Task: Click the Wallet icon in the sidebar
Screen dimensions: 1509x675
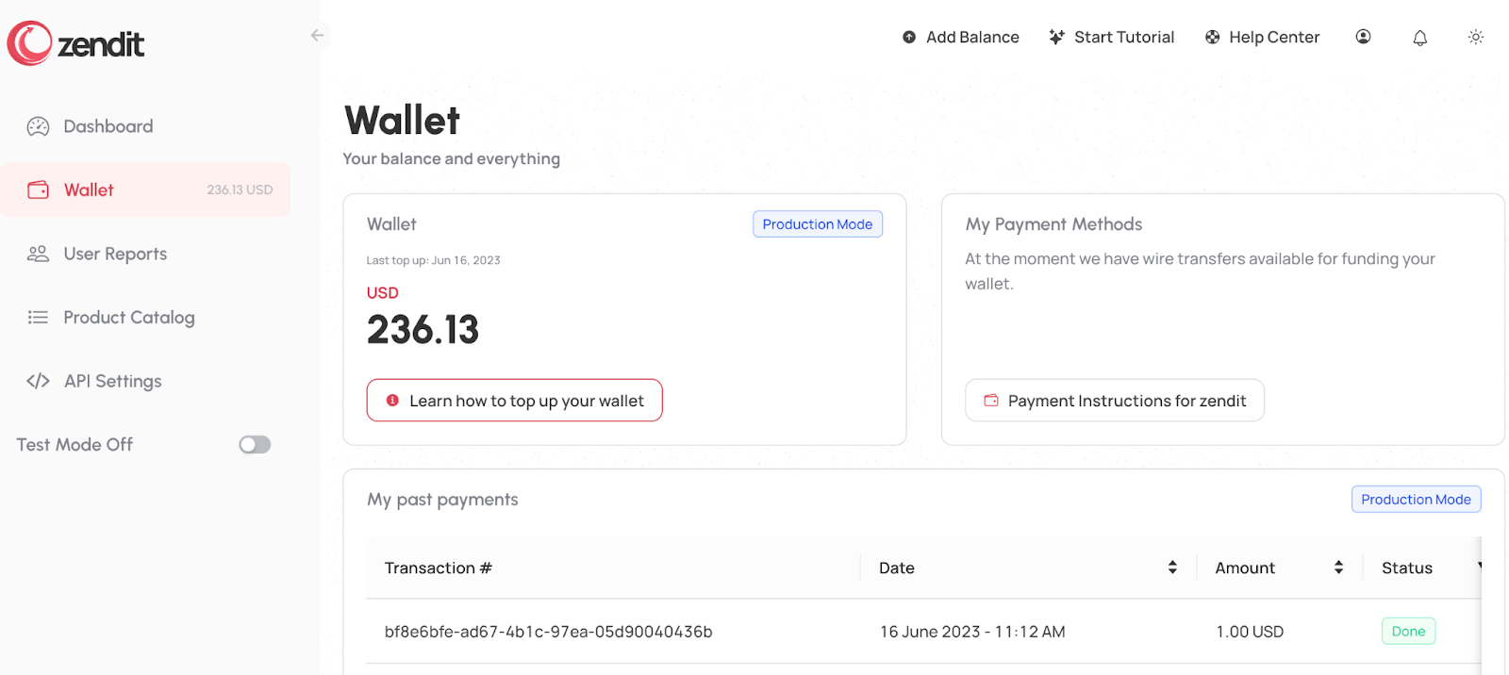Action: coord(38,189)
